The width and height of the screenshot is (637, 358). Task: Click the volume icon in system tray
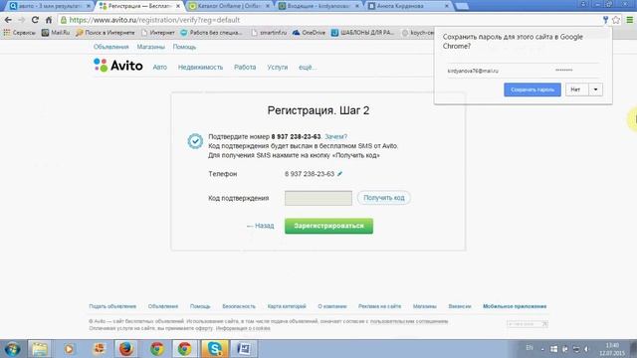(586, 349)
